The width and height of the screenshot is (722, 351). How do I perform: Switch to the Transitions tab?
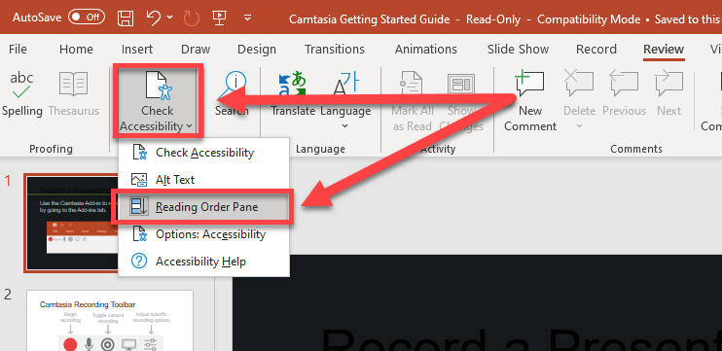[335, 50]
